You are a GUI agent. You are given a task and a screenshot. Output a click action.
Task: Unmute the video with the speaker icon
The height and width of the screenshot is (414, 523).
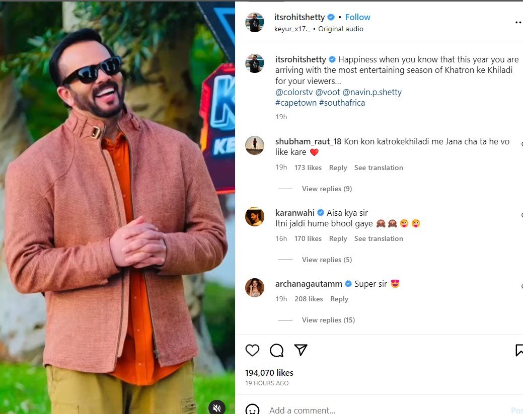[217, 408]
